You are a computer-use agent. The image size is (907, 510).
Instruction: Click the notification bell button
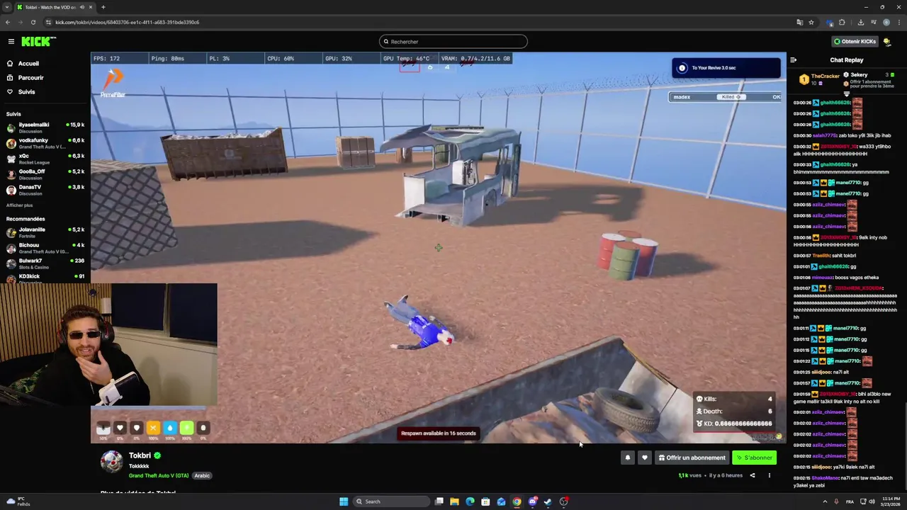click(627, 458)
